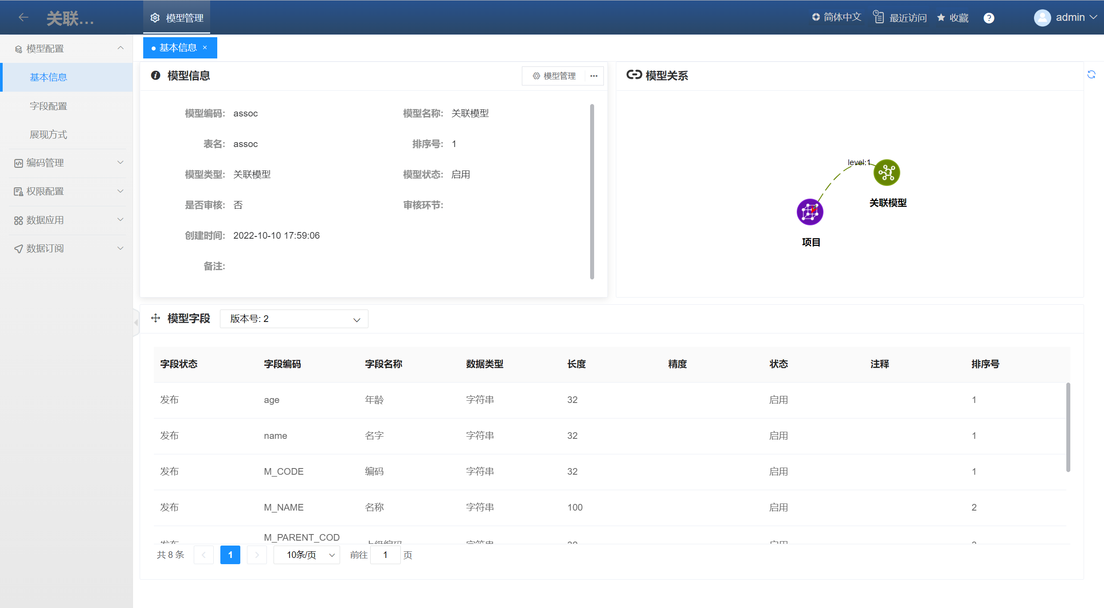
Task: Open the 10条/页 page size dropdown
Action: click(x=307, y=555)
